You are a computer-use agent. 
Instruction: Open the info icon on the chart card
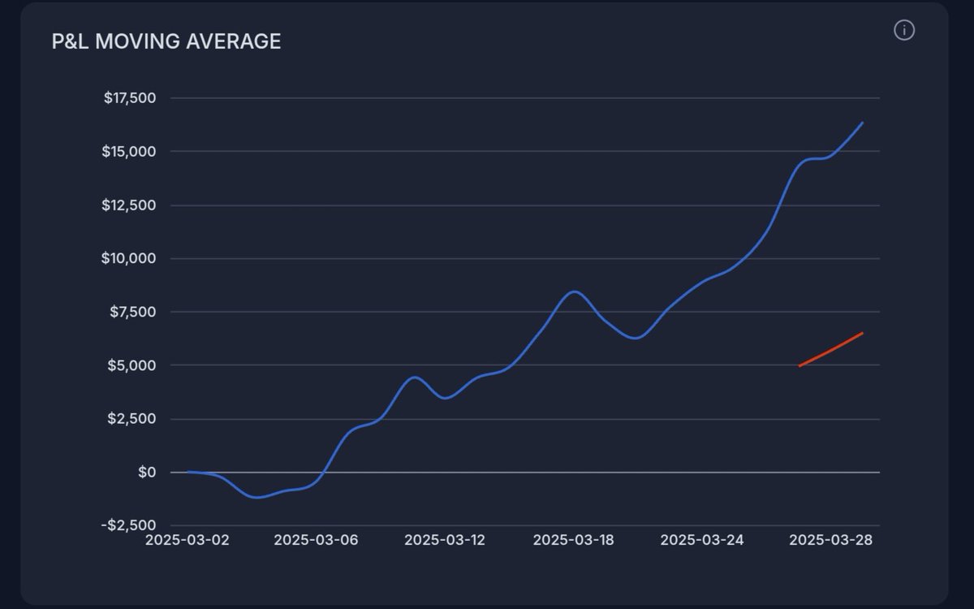tap(904, 31)
